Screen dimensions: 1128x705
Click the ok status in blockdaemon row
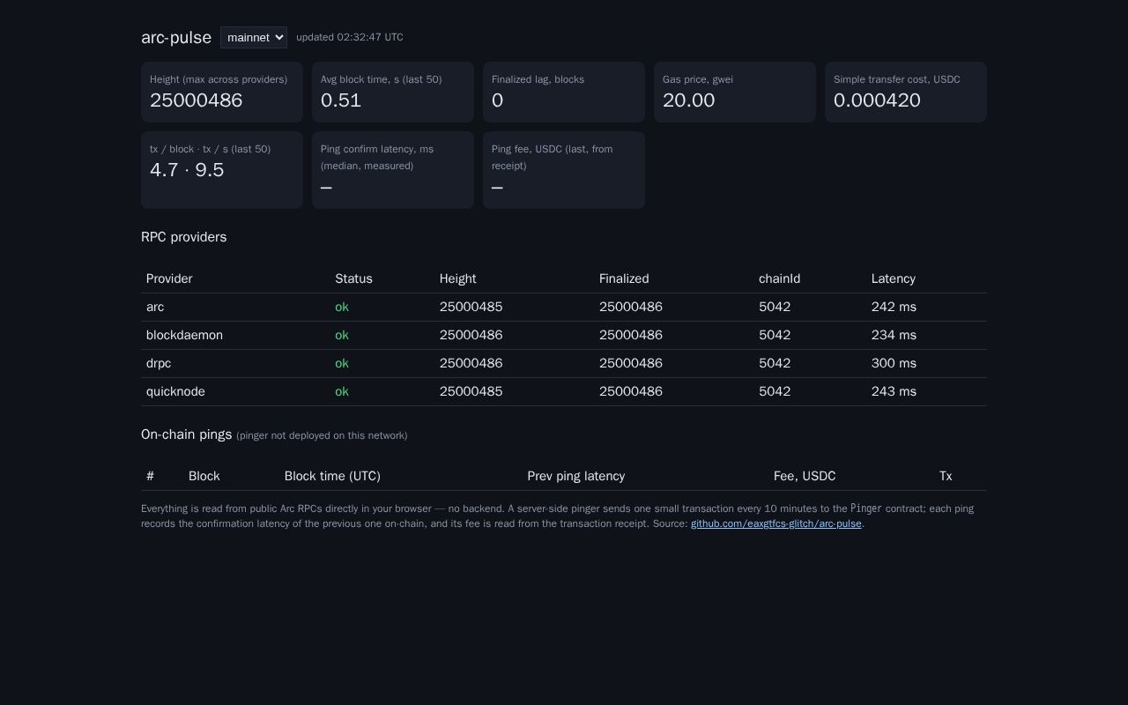click(x=342, y=335)
